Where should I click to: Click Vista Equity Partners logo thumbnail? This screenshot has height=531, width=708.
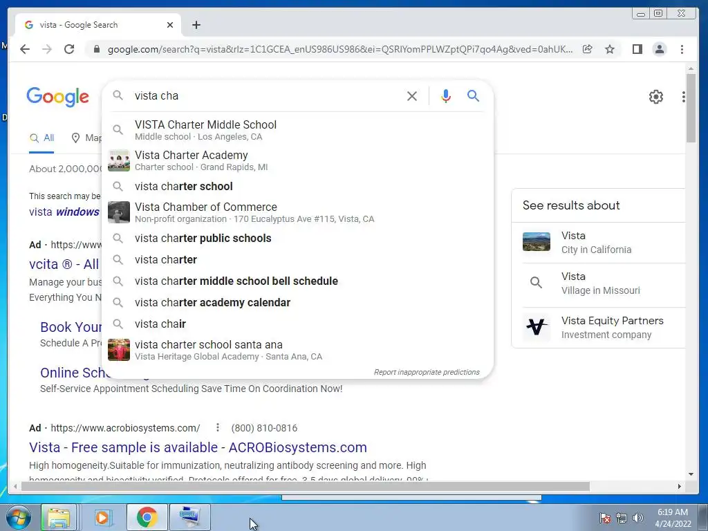537,327
